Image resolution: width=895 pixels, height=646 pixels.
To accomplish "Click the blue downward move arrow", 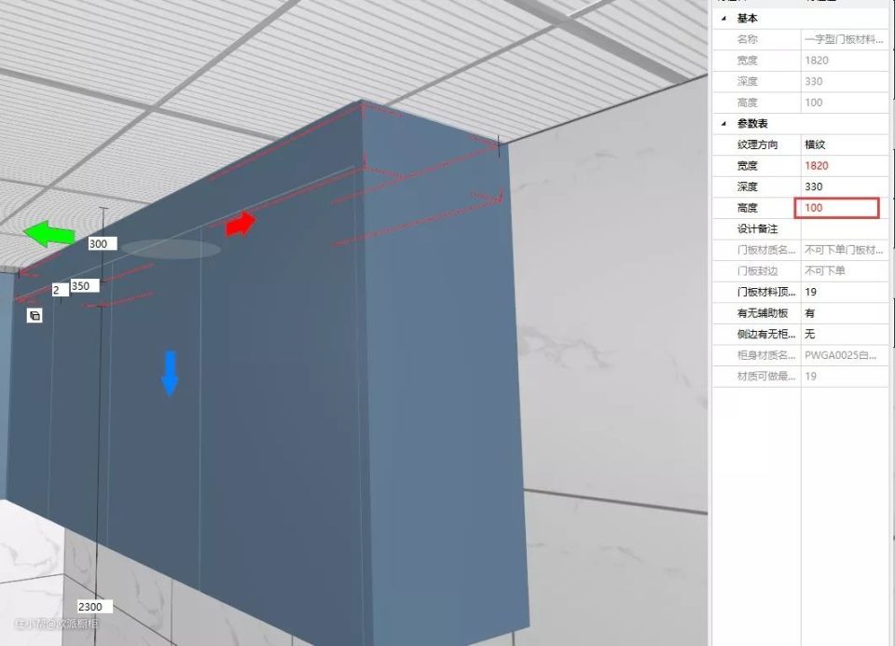I will (170, 373).
